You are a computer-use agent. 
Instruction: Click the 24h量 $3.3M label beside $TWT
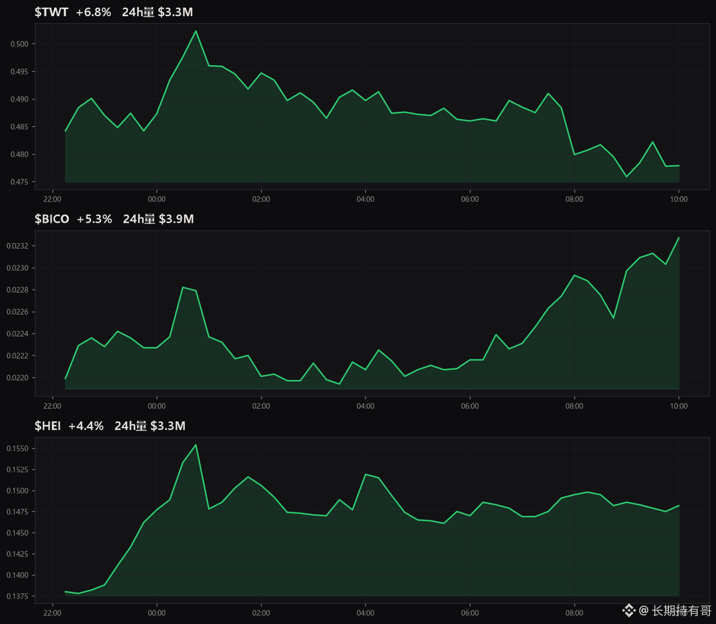[x=158, y=12]
